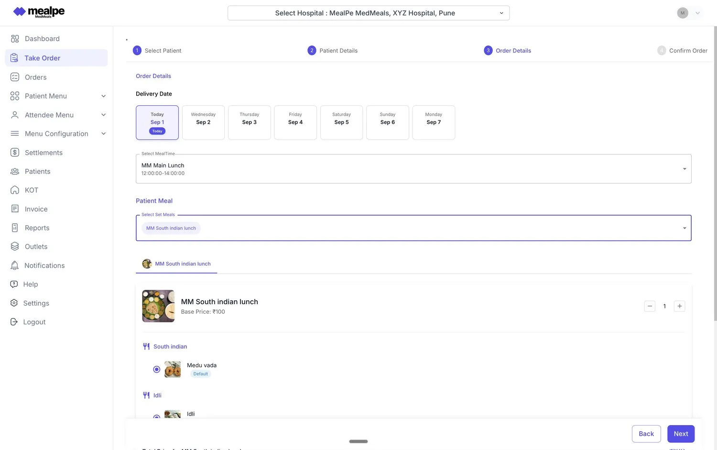This screenshot has height=450, width=717.
Task: Click the Settlements dollar icon
Action: point(15,153)
